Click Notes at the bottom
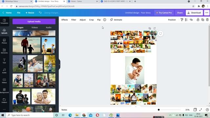The image size is (210, 118). coord(64,110)
